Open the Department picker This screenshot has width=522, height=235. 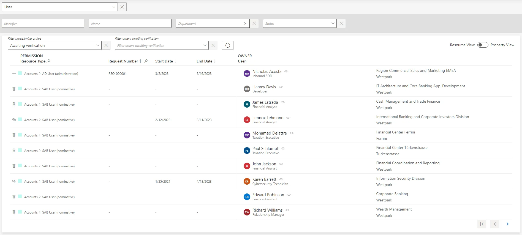[213, 23]
